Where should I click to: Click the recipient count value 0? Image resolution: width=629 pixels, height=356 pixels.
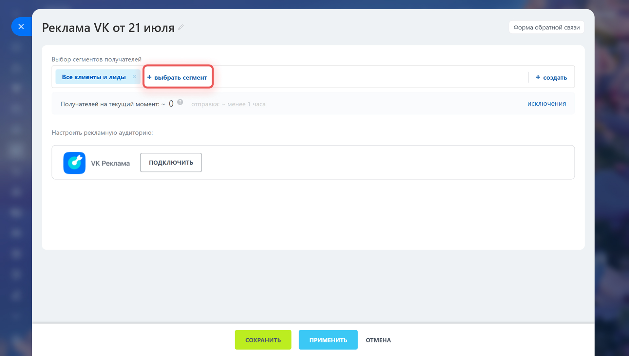pos(171,104)
